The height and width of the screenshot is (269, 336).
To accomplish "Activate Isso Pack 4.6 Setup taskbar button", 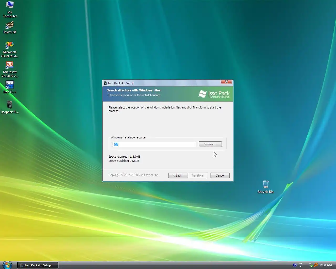I will pos(38,265).
